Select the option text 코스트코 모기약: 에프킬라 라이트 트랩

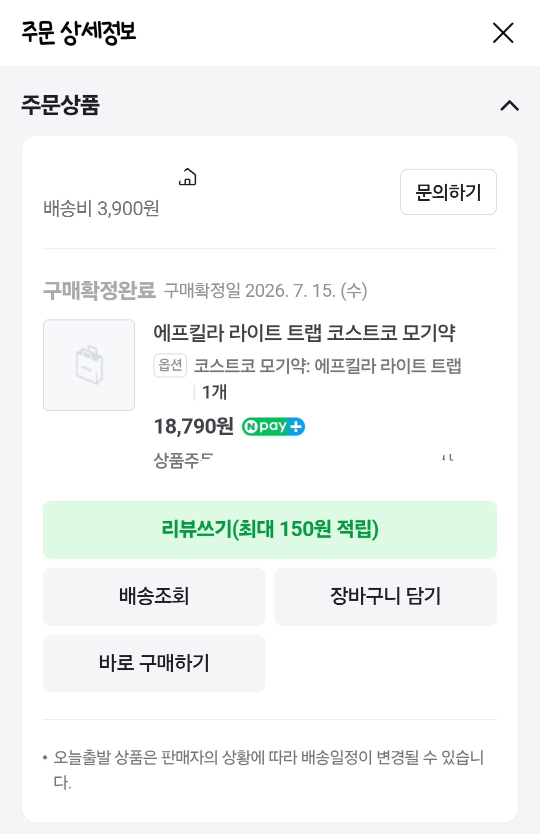[x=327, y=366]
